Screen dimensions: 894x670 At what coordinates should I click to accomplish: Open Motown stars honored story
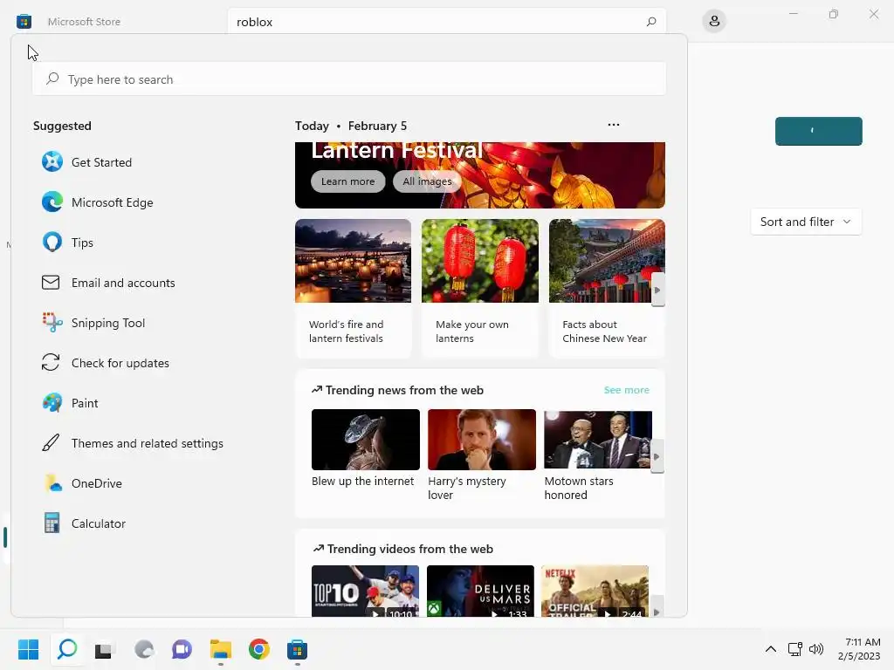[x=597, y=455]
